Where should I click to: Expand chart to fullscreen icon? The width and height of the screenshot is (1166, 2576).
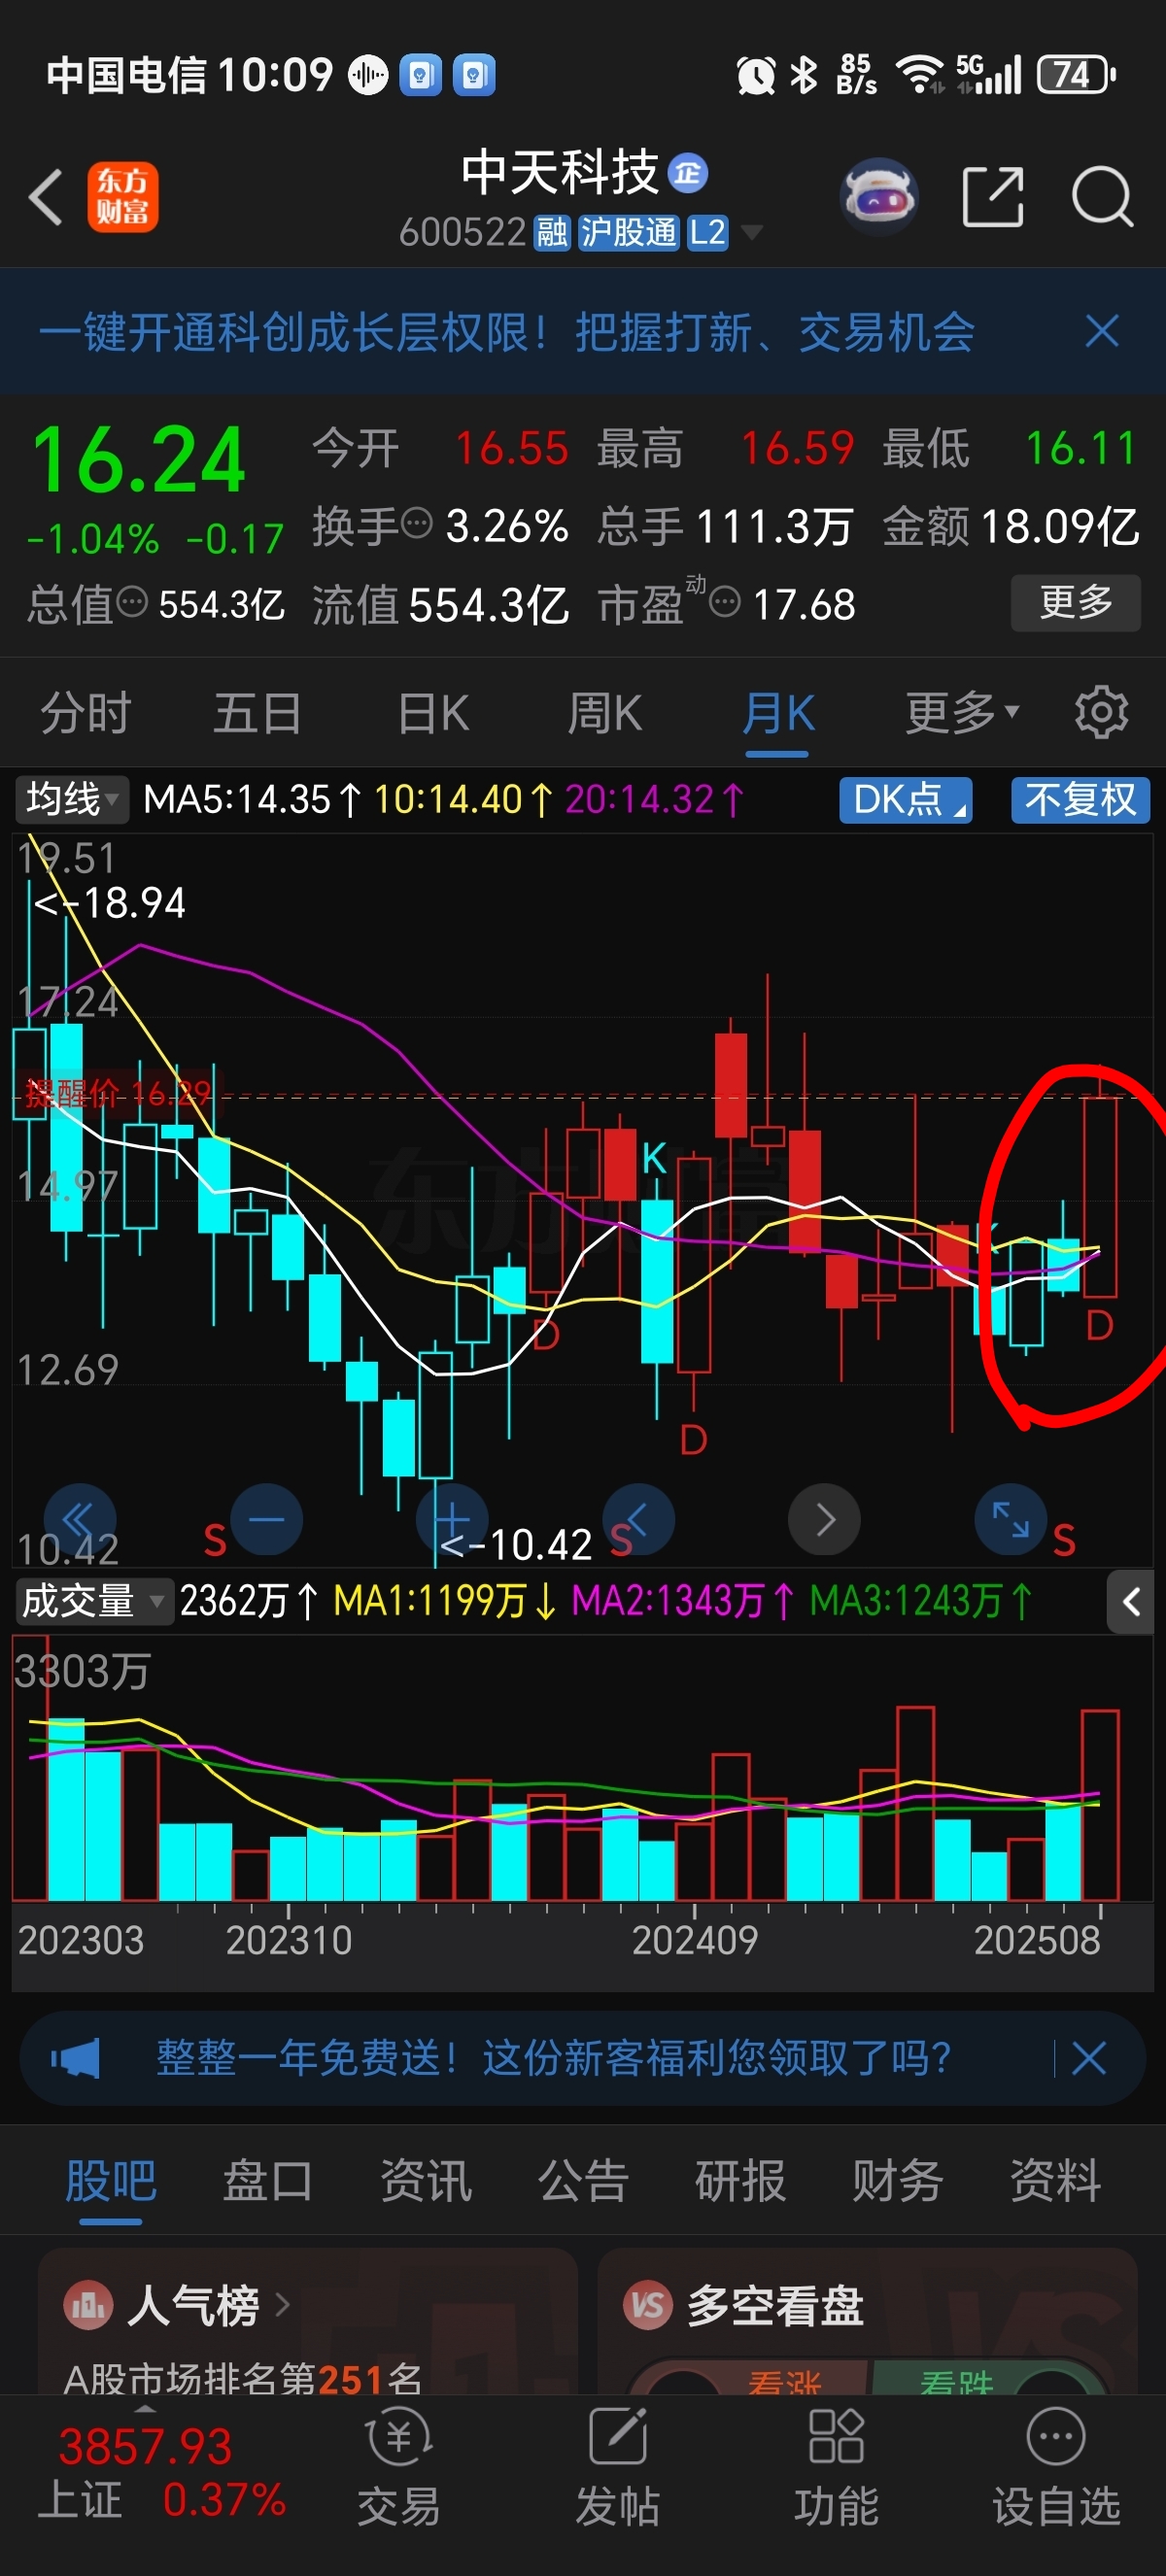click(1011, 1520)
